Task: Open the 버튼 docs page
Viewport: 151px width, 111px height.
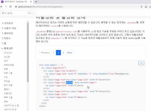Action: click(x=6, y=69)
